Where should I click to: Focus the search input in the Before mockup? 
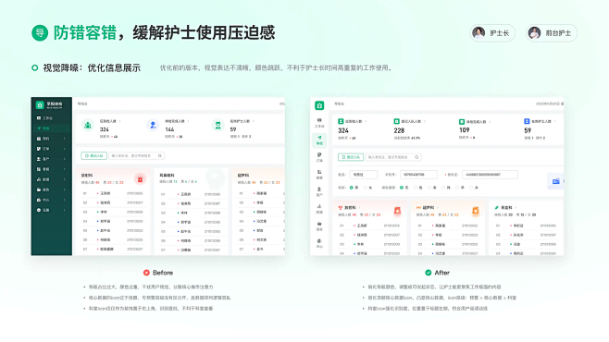(136, 156)
